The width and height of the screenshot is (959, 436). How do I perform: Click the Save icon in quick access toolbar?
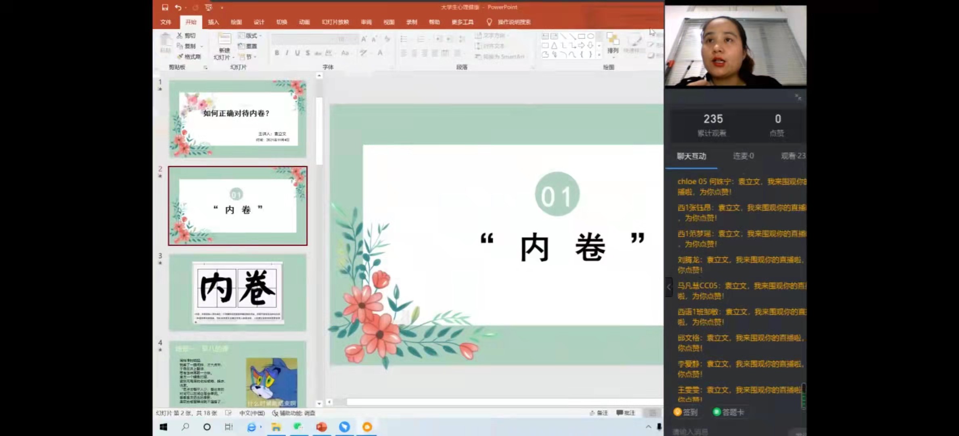(x=165, y=7)
